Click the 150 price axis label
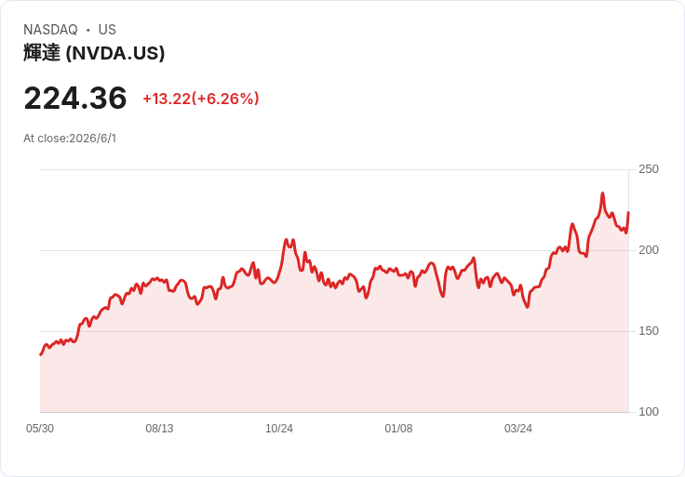Screen dimensions: 685x477 point(649,331)
